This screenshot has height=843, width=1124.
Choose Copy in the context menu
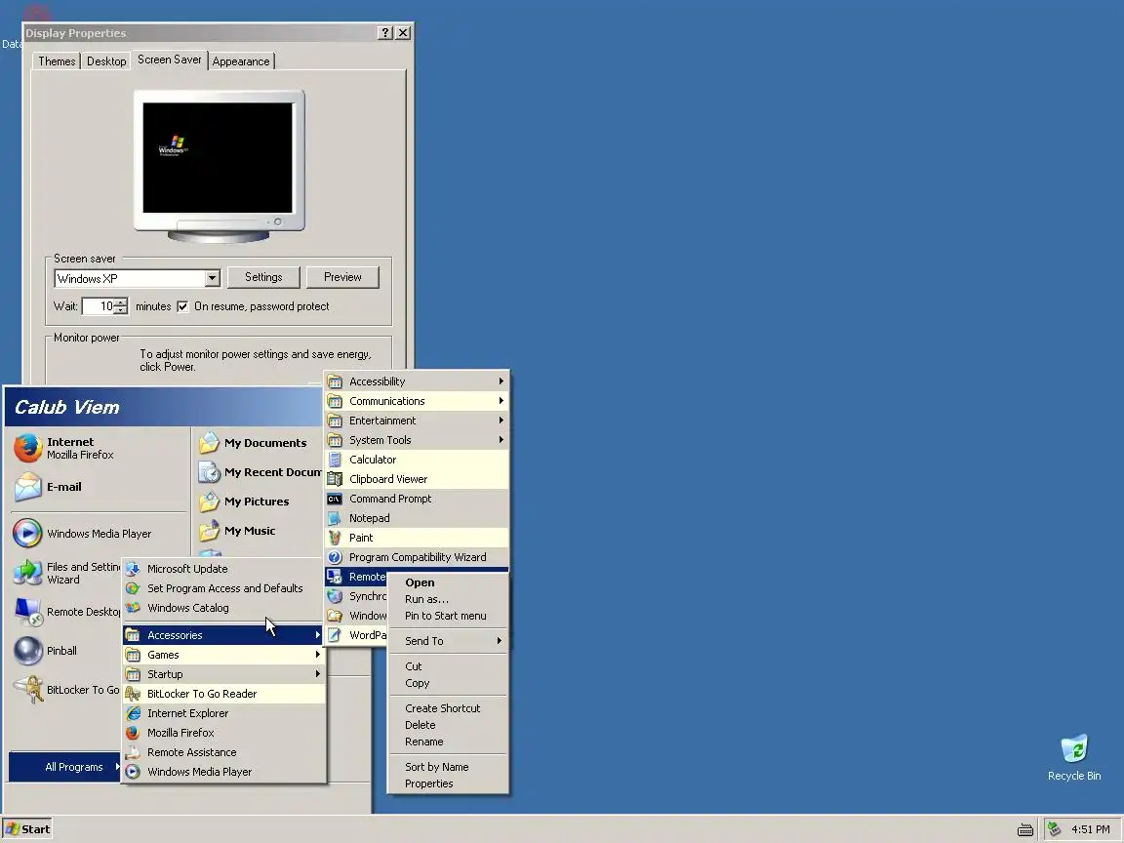pyautogui.click(x=448, y=683)
